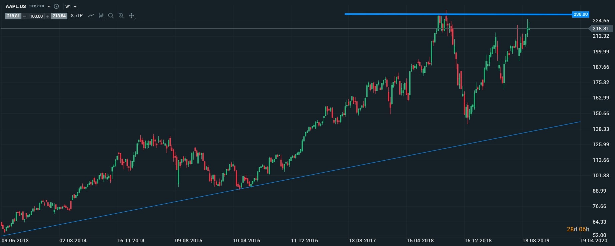Toggle the SL/TP option

(x=77, y=16)
